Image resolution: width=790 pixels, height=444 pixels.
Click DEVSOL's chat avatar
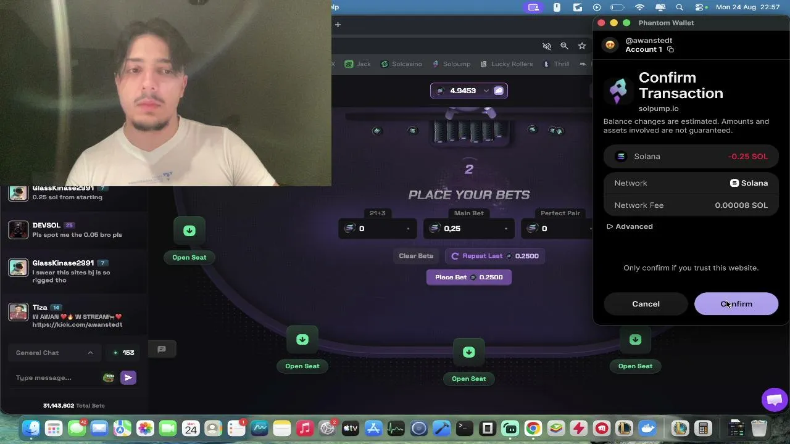tap(19, 230)
